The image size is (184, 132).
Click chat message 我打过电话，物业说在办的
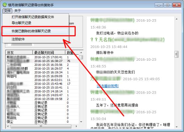(x=117, y=33)
